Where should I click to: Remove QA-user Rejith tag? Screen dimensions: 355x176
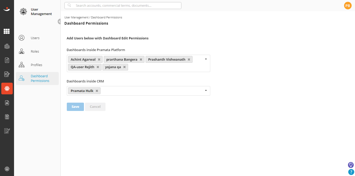pyautogui.click(x=98, y=67)
